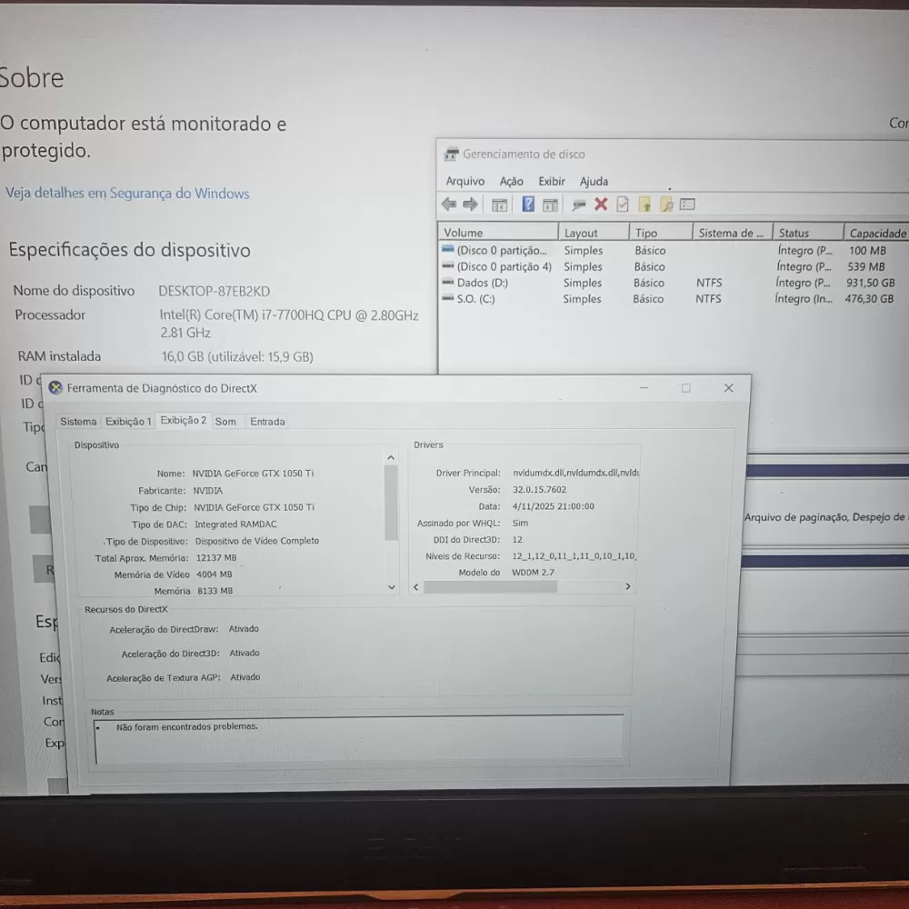Viewport: 909px width, 909px height.
Task: Click the Integrated RAMDAC value
Action: [x=235, y=524]
